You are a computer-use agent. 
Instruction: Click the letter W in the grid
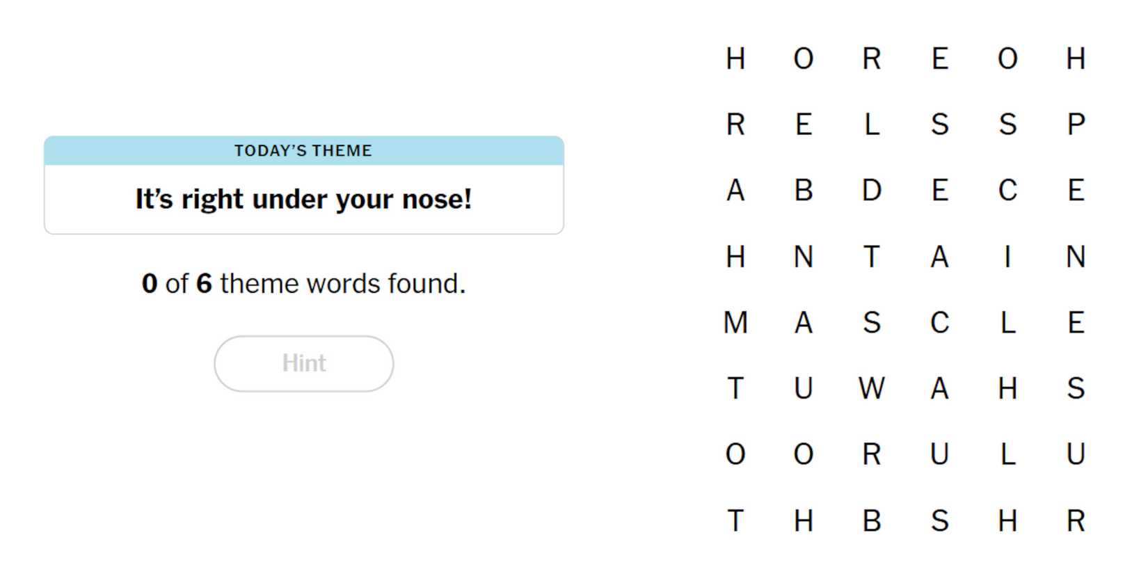pos(871,388)
